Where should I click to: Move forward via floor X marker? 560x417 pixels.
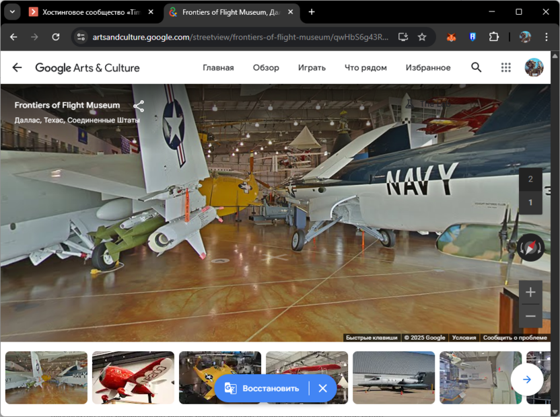[x=275, y=257]
